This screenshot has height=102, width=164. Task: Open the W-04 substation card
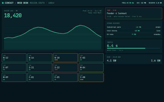point(91,67)
